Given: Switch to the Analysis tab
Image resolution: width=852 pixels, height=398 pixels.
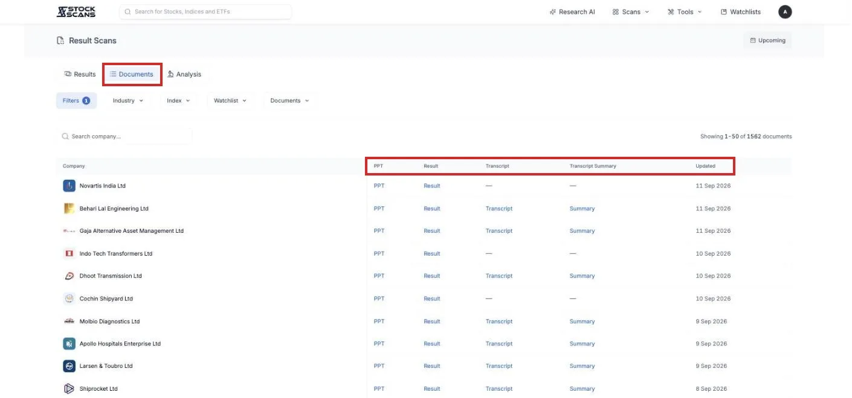Looking at the screenshot, I should point(184,74).
